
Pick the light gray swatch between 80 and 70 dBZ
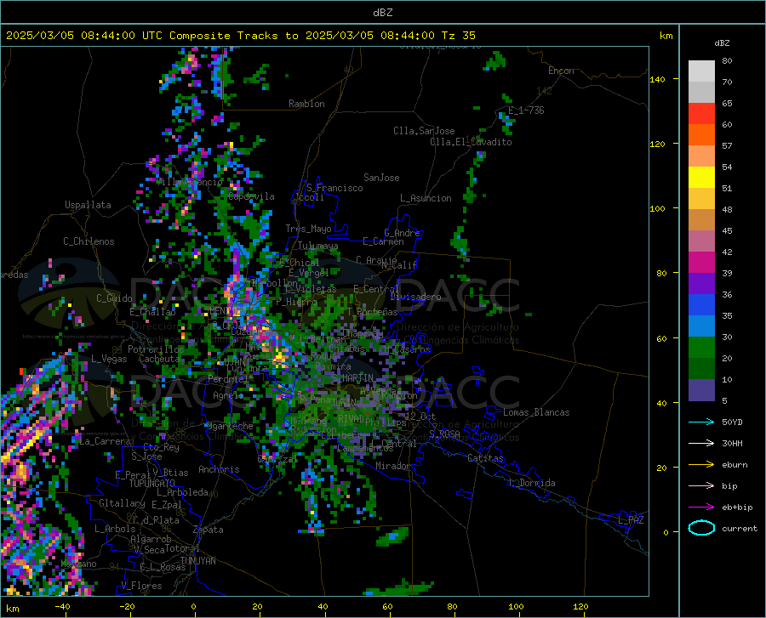(701, 71)
